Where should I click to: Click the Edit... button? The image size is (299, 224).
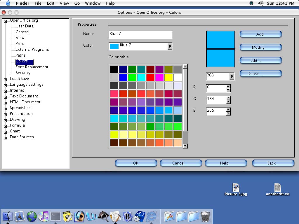pos(261,60)
